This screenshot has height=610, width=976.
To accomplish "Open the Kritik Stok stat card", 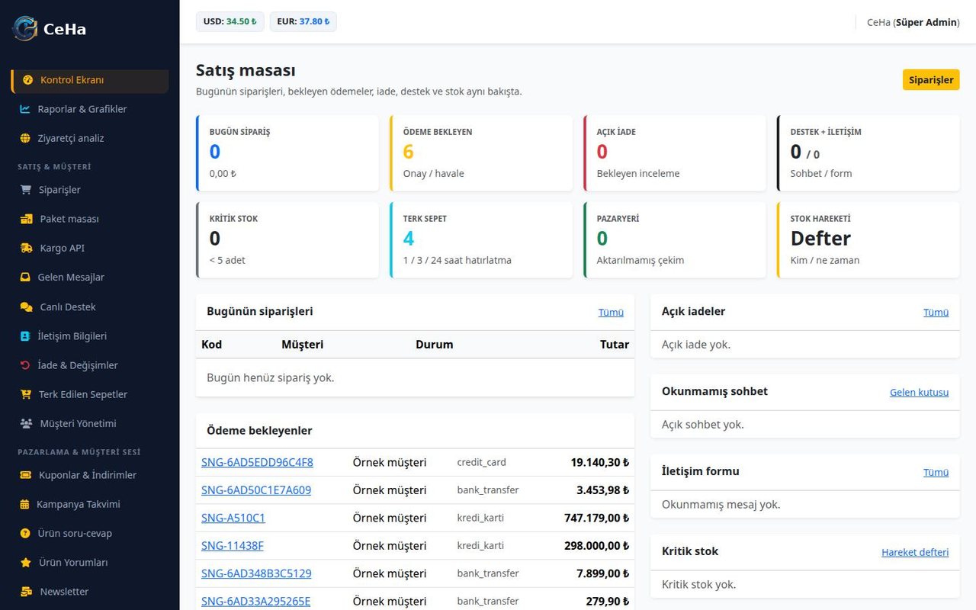I will point(287,240).
